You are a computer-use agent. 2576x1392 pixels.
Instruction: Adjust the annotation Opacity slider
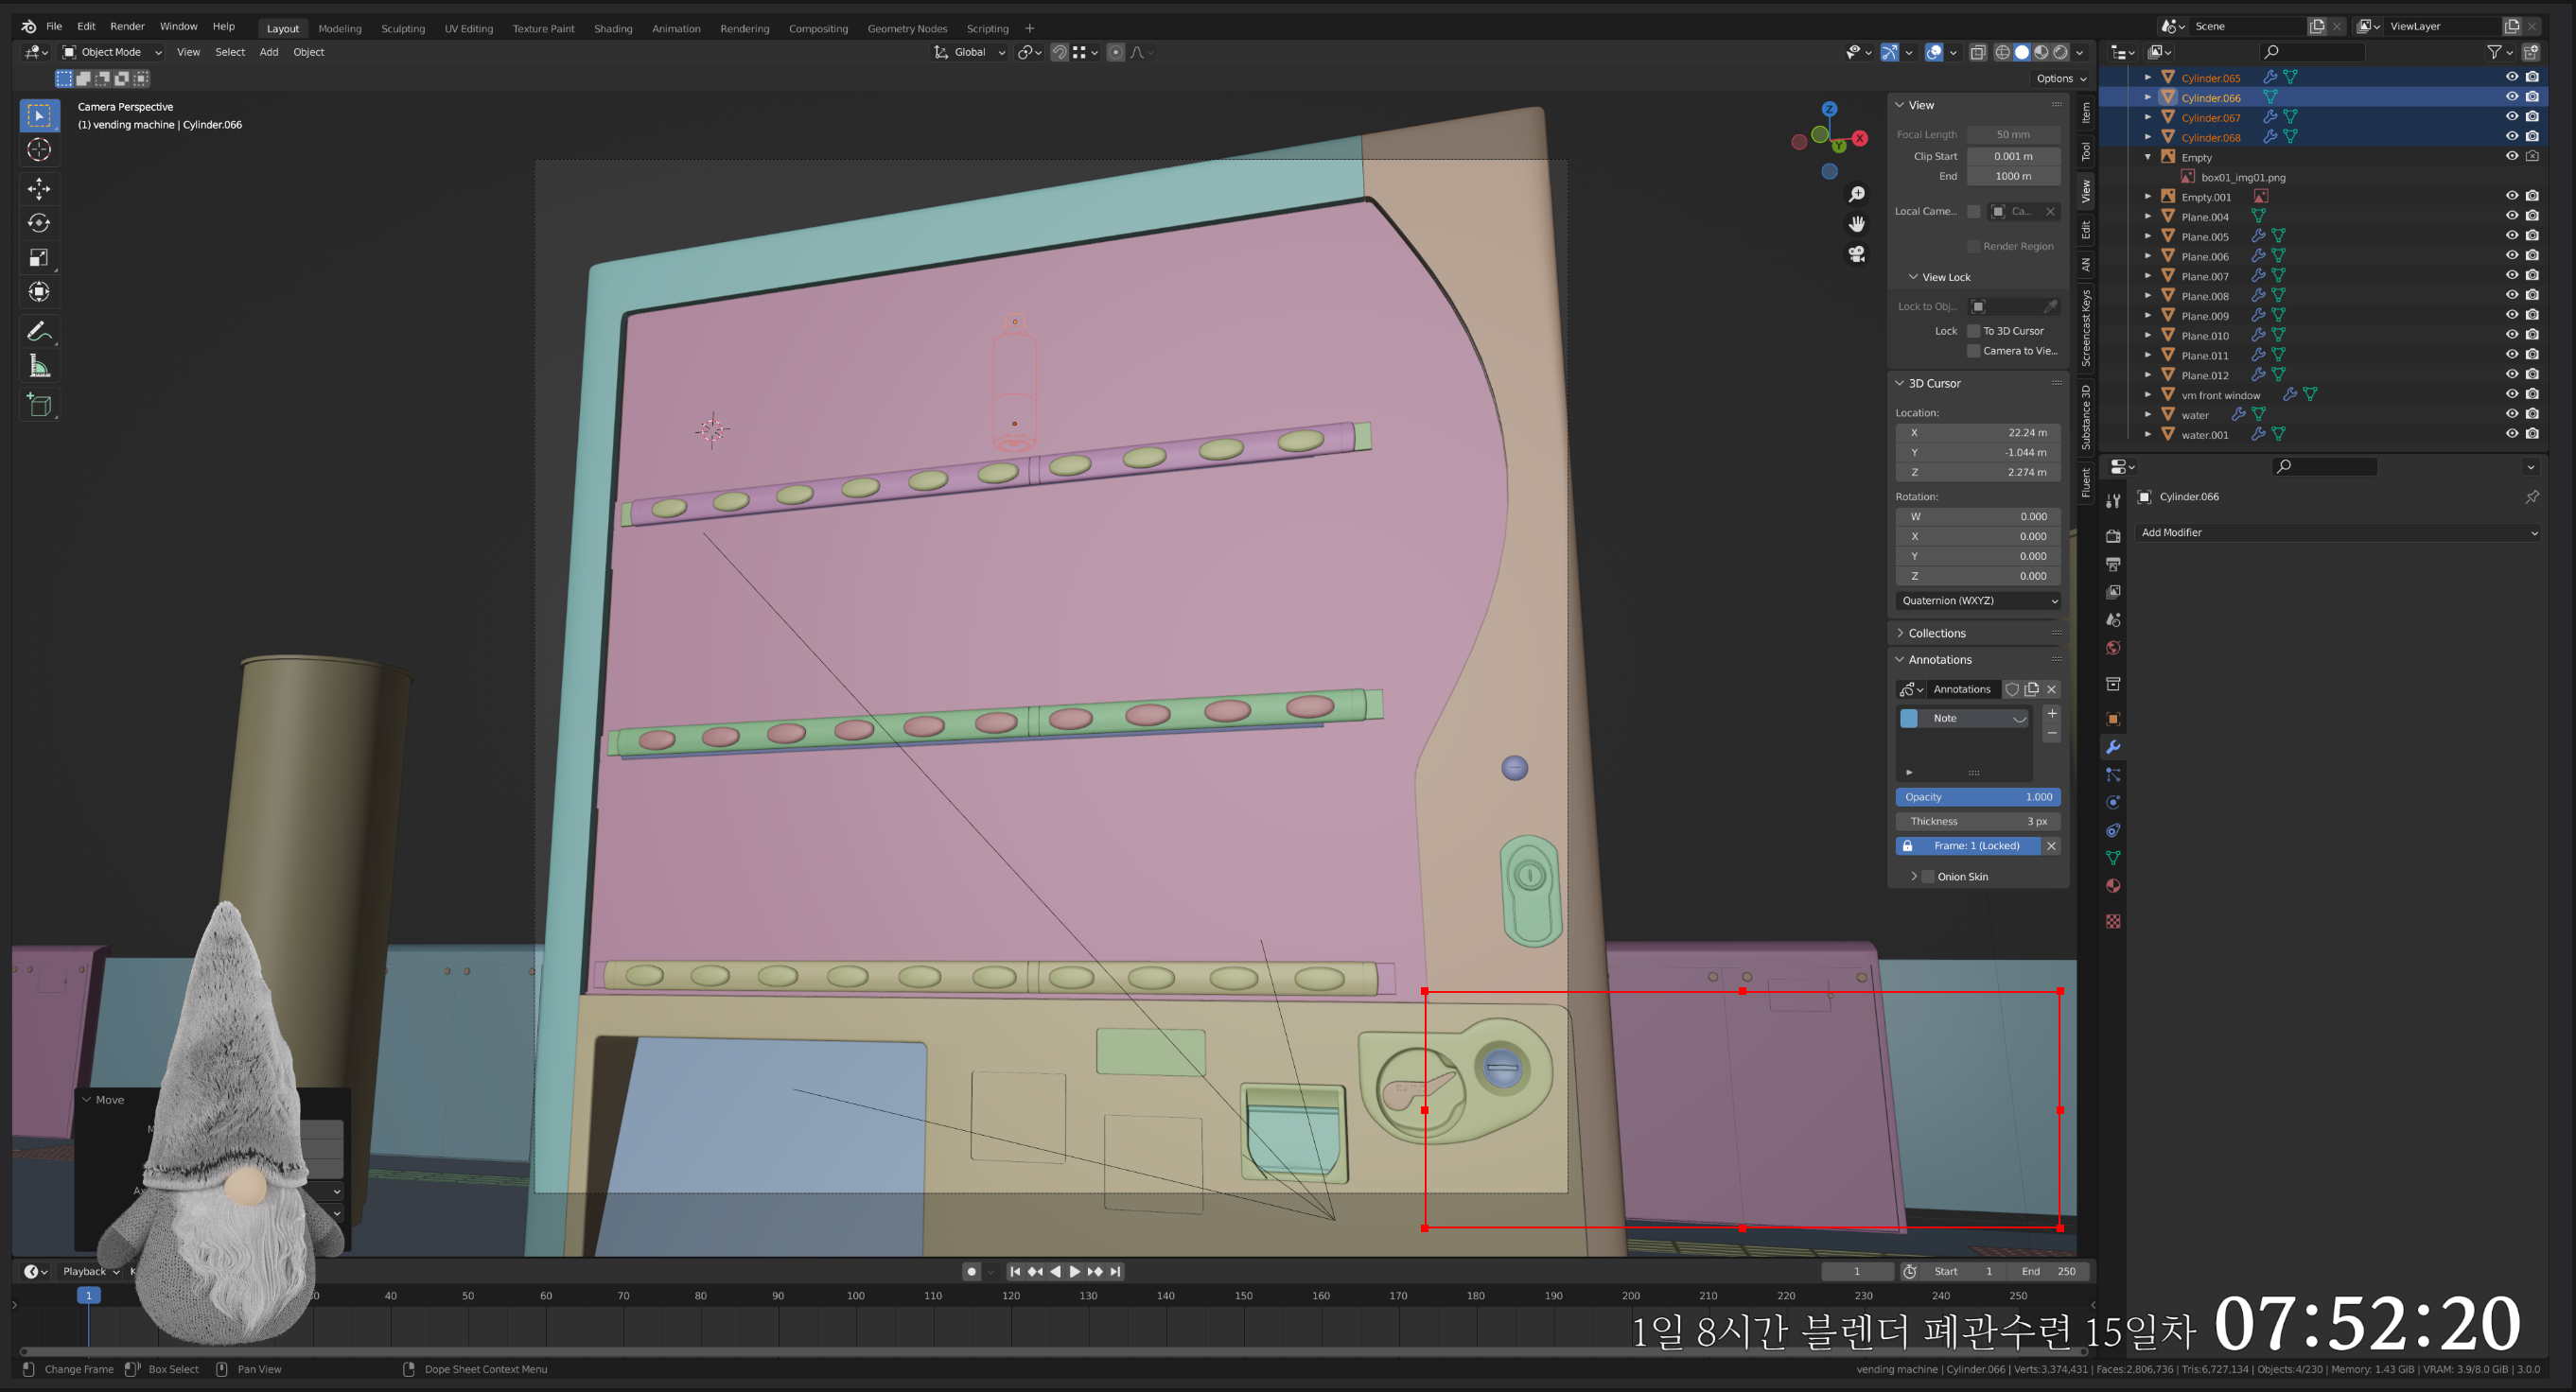[x=1978, y=796]
